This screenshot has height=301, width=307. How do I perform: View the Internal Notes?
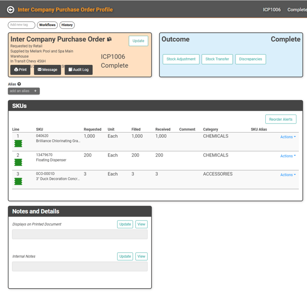point(141,257)
